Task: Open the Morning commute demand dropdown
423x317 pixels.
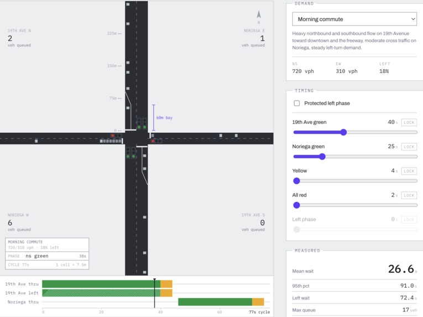Action: click(354, 19)
